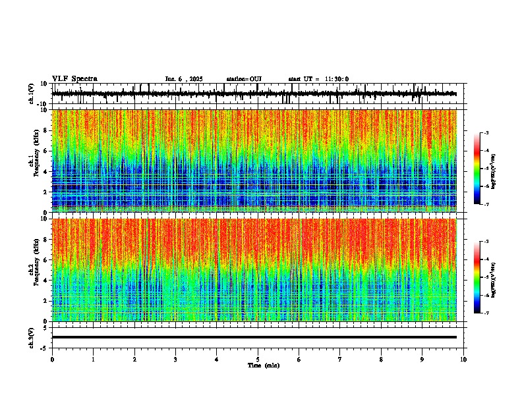Viewport: 522px width, 403px height.
Task: Click the ch.2 color bar 'log(PSD)' label
Action: click(494, 280)
